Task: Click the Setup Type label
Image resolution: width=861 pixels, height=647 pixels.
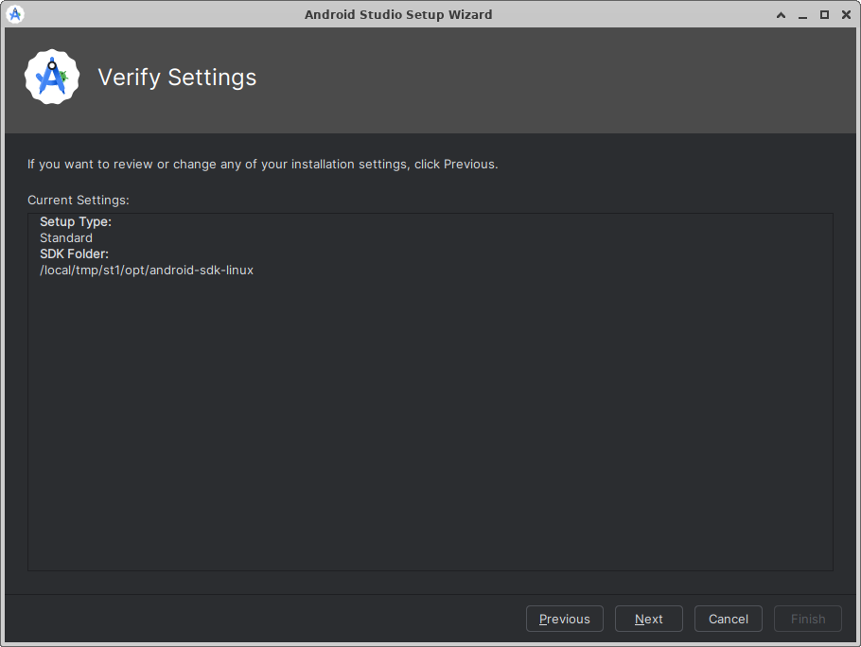Action: [75, 221]
